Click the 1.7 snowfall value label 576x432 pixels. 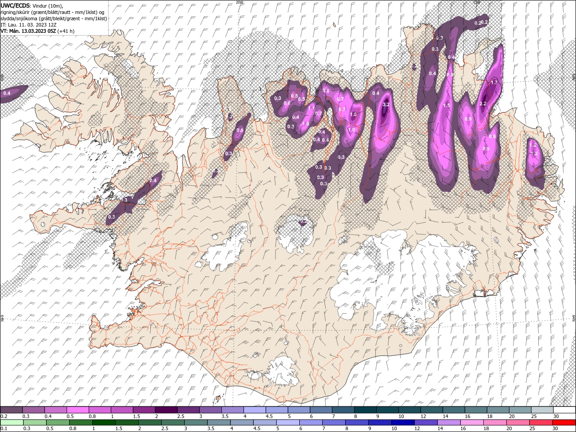coord(494,82)
